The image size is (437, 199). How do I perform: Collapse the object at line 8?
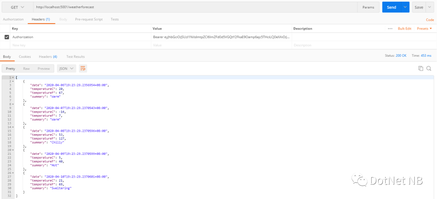tap(13, 104)
